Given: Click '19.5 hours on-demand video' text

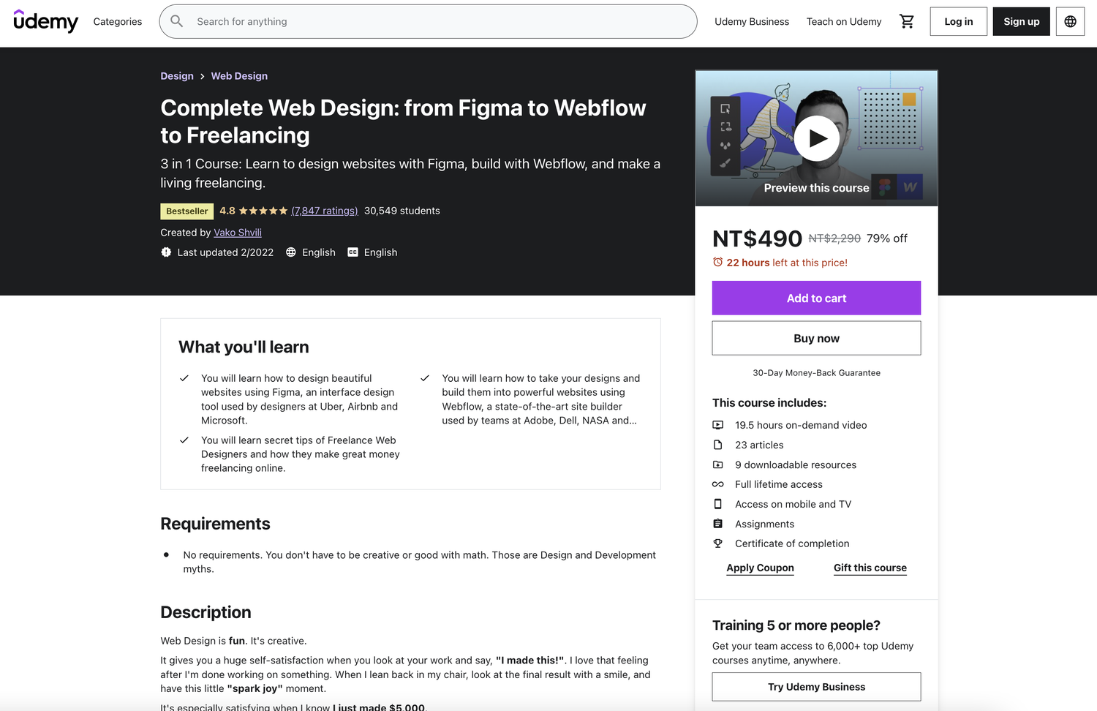Looking at the screenshot, I should click(x=801, y=425).
